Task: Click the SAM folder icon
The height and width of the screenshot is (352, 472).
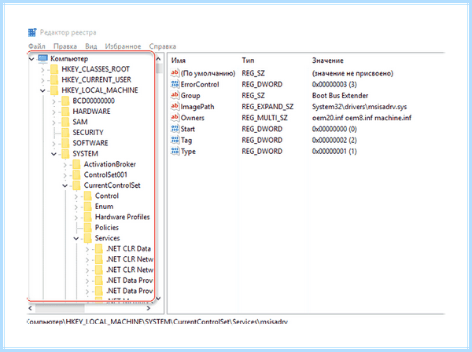Action: tap(65, 122)
